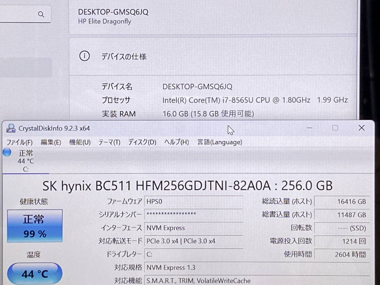Viewport: 380px width, 285px height.
Task: Click the search magnifier icon in Settings
Action: coord(41,14)
